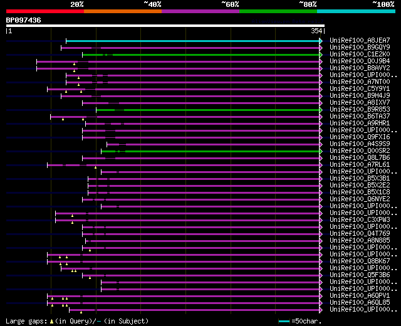Click the white query sequence bar
Screen dimensions: 401x326
click(165, 26)
